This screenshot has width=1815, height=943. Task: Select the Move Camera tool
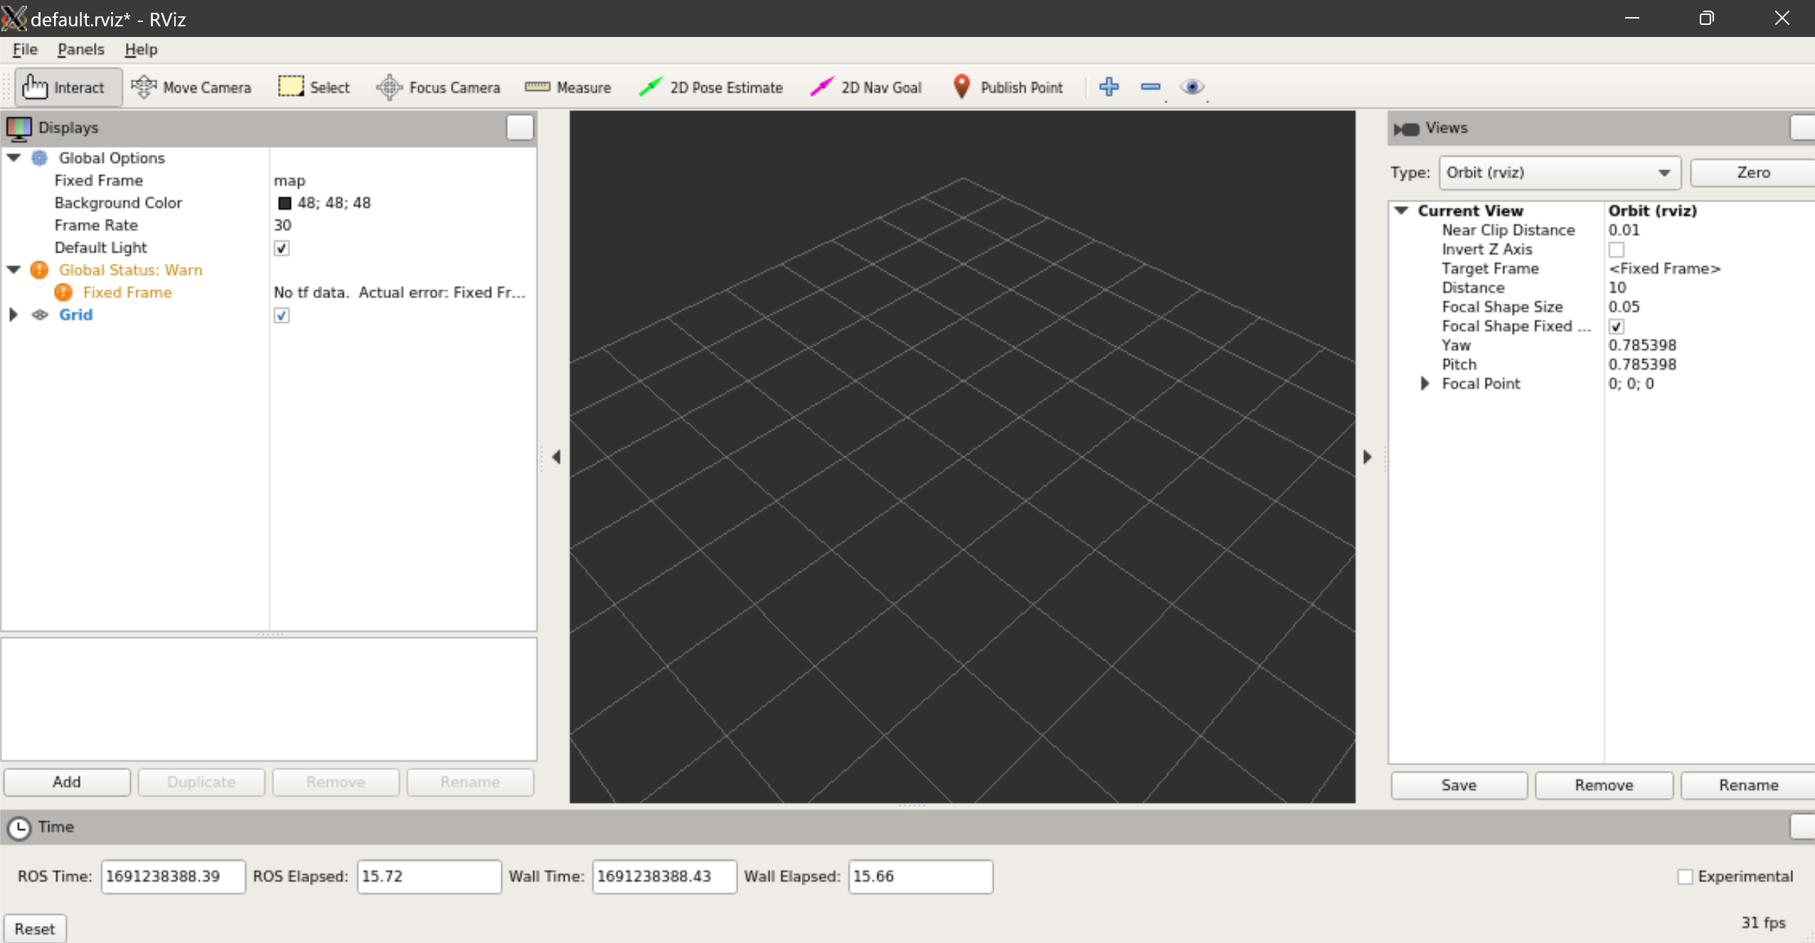click(x=191, y=87)
